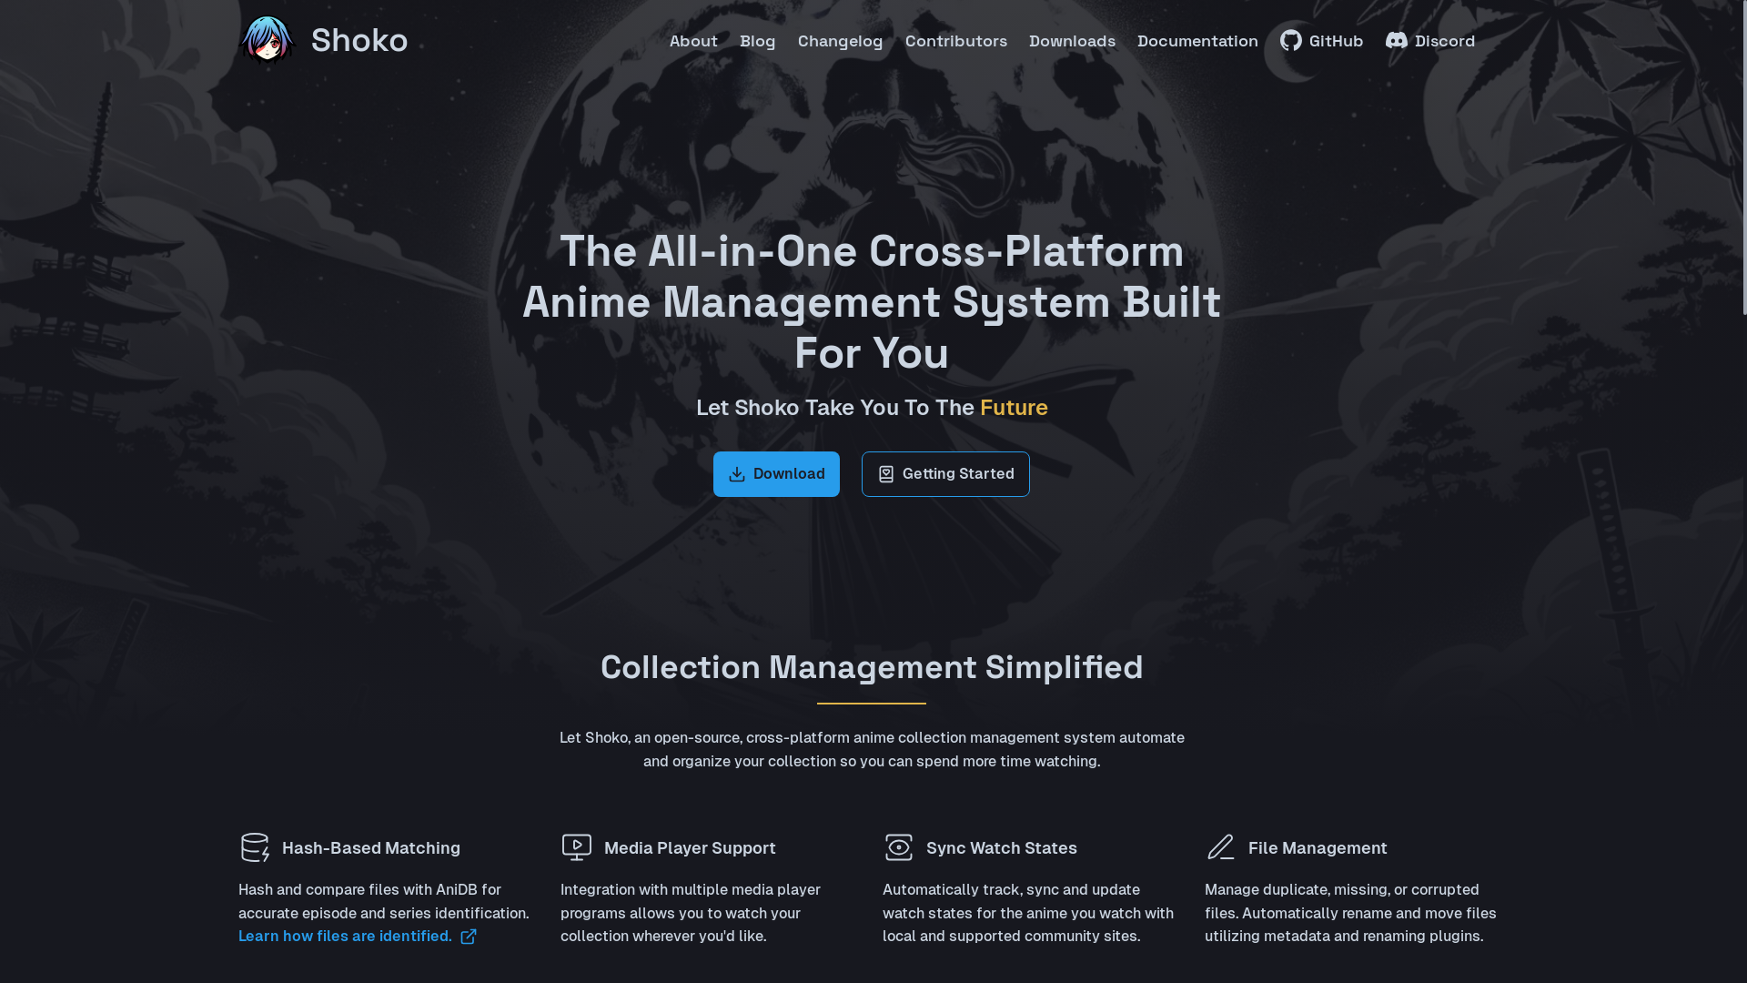Click the 'Let Shoko, an open-source' description paragraph
The width and height of the screenshot is (1747, 983).
coord(872,749)
